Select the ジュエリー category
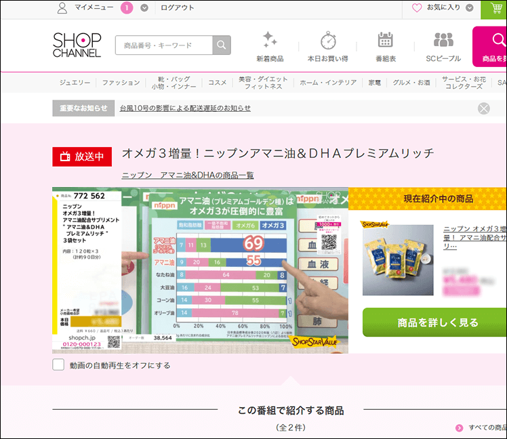 click(75, 83)
